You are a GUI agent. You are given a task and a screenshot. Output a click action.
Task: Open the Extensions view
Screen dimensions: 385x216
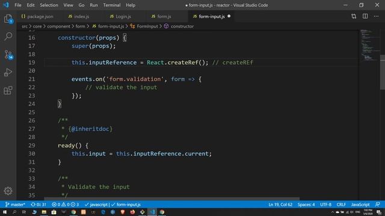8,91
